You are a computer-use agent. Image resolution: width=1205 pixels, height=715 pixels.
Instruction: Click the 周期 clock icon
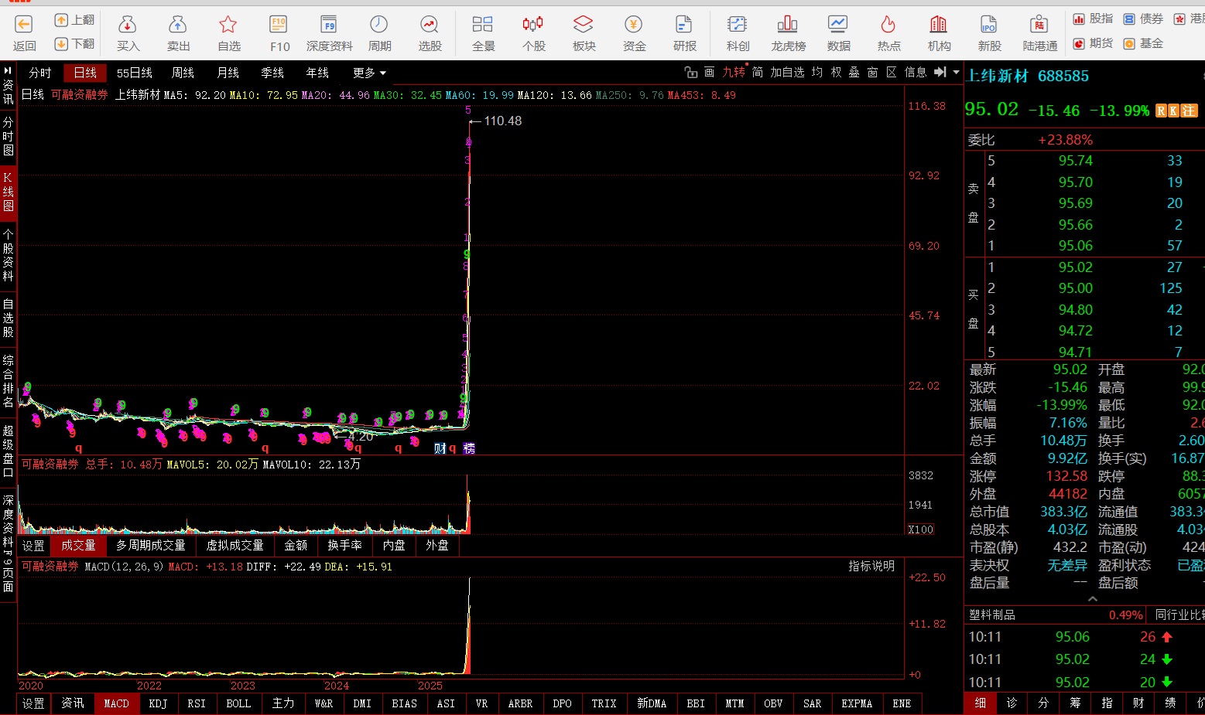pyautogui.click(x=379, y=24)
